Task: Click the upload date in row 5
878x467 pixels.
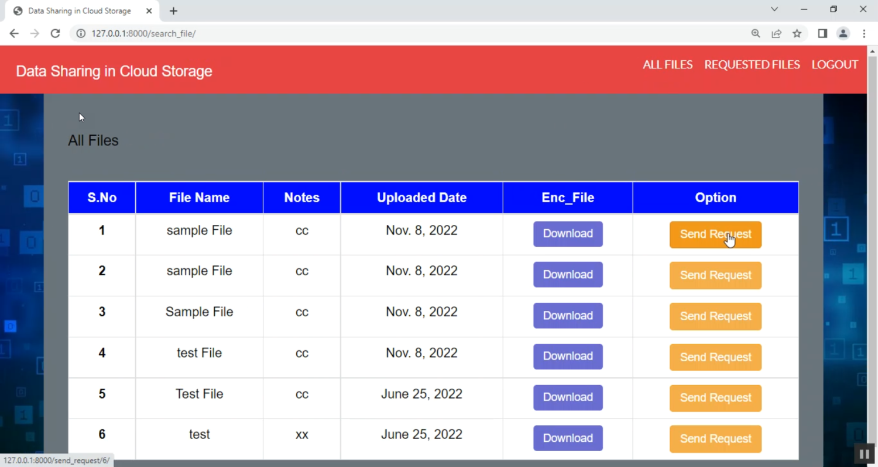Action: [421, 393]
